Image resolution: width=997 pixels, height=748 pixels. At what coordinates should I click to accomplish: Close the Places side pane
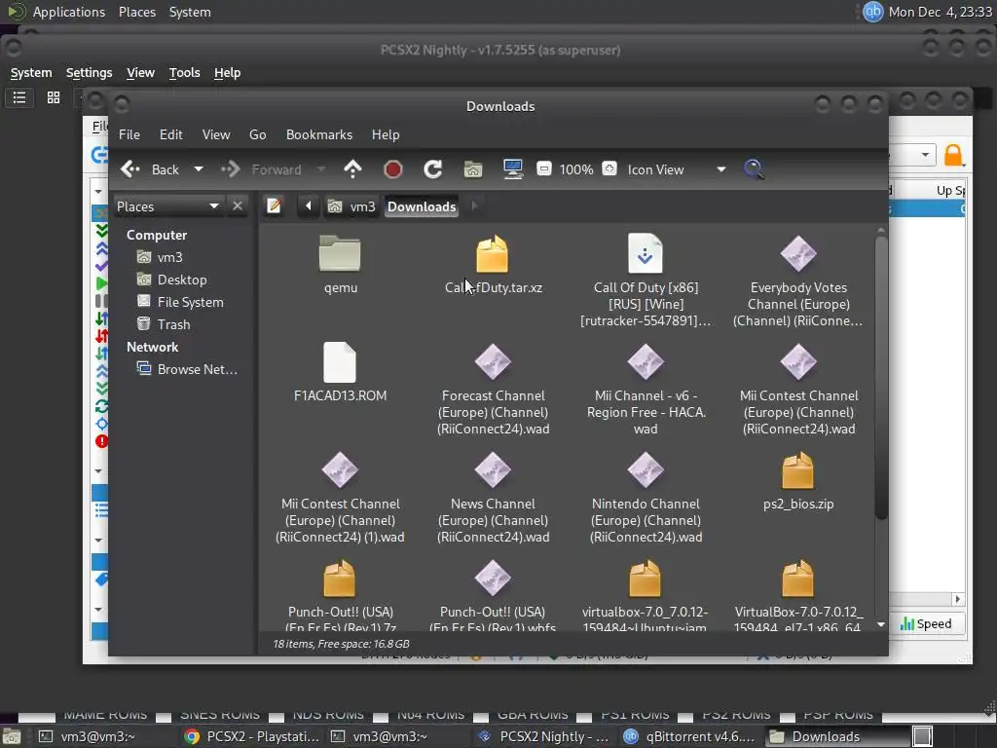pyautogui.click(x=238, y=206)
